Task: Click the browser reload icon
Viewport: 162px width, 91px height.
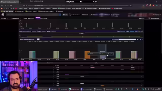Action: pos(8,6)
